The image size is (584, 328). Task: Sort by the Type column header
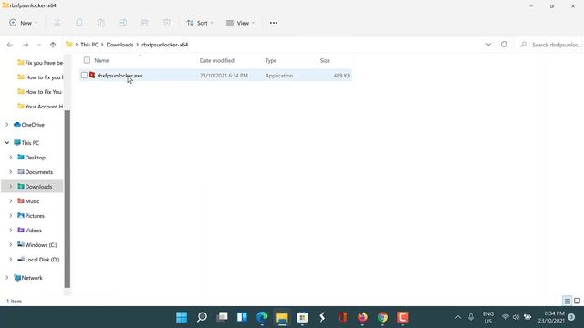(271, 60)
